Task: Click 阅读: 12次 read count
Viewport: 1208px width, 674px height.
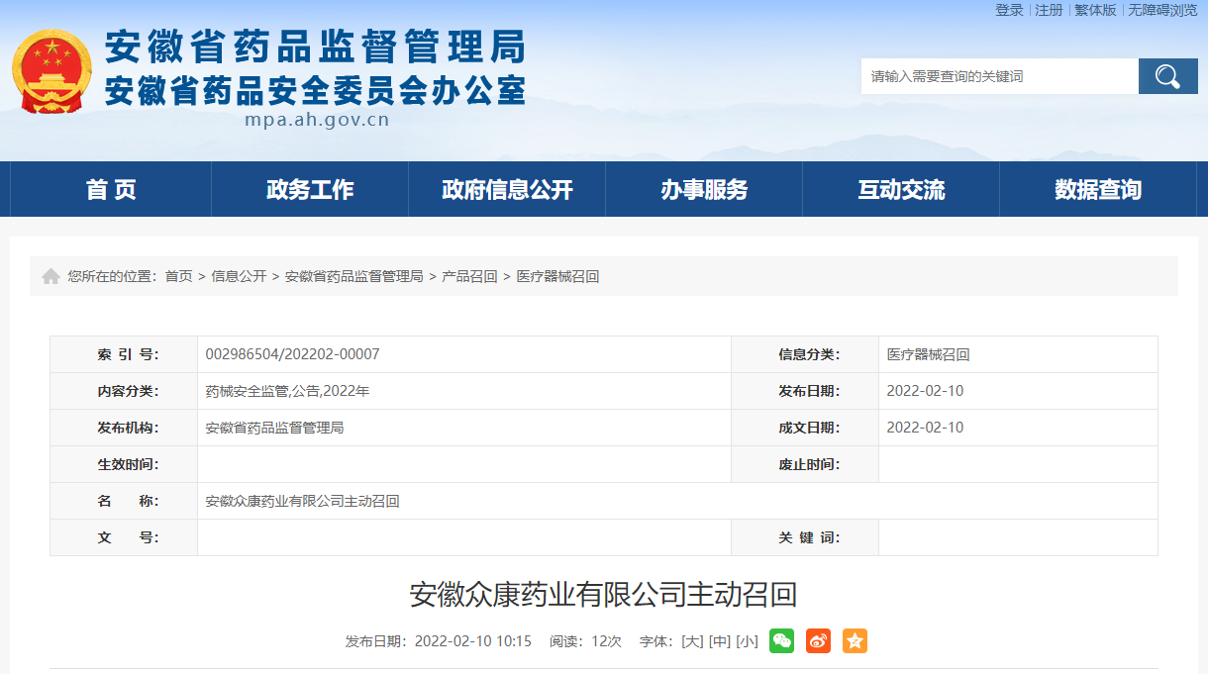Action: tap(585, 641)
